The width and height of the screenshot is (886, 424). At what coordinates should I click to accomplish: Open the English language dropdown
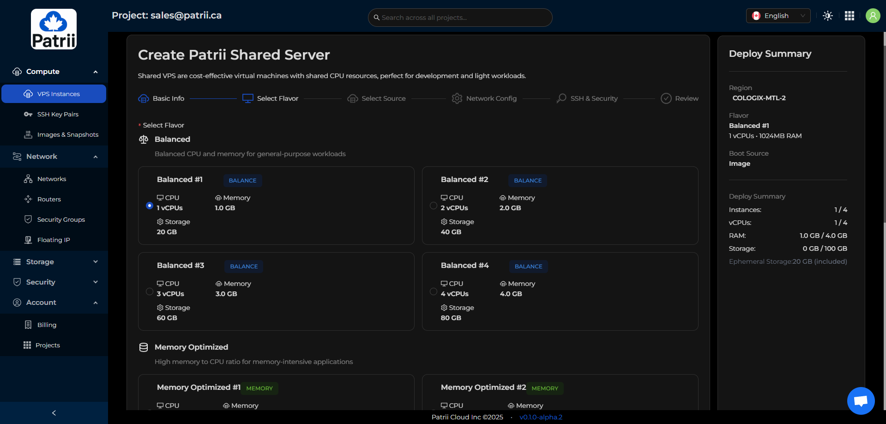[x=778, y=16]
